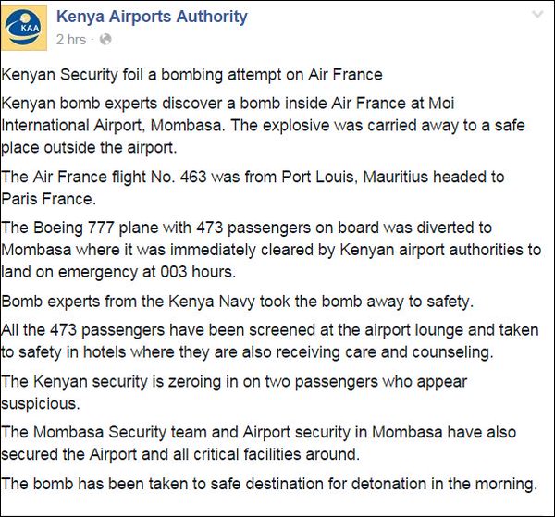Open the Kenya Airports Authority page link
Image resolution: width=555 pixels, height=517 pixels.
(x=152, y=17)
